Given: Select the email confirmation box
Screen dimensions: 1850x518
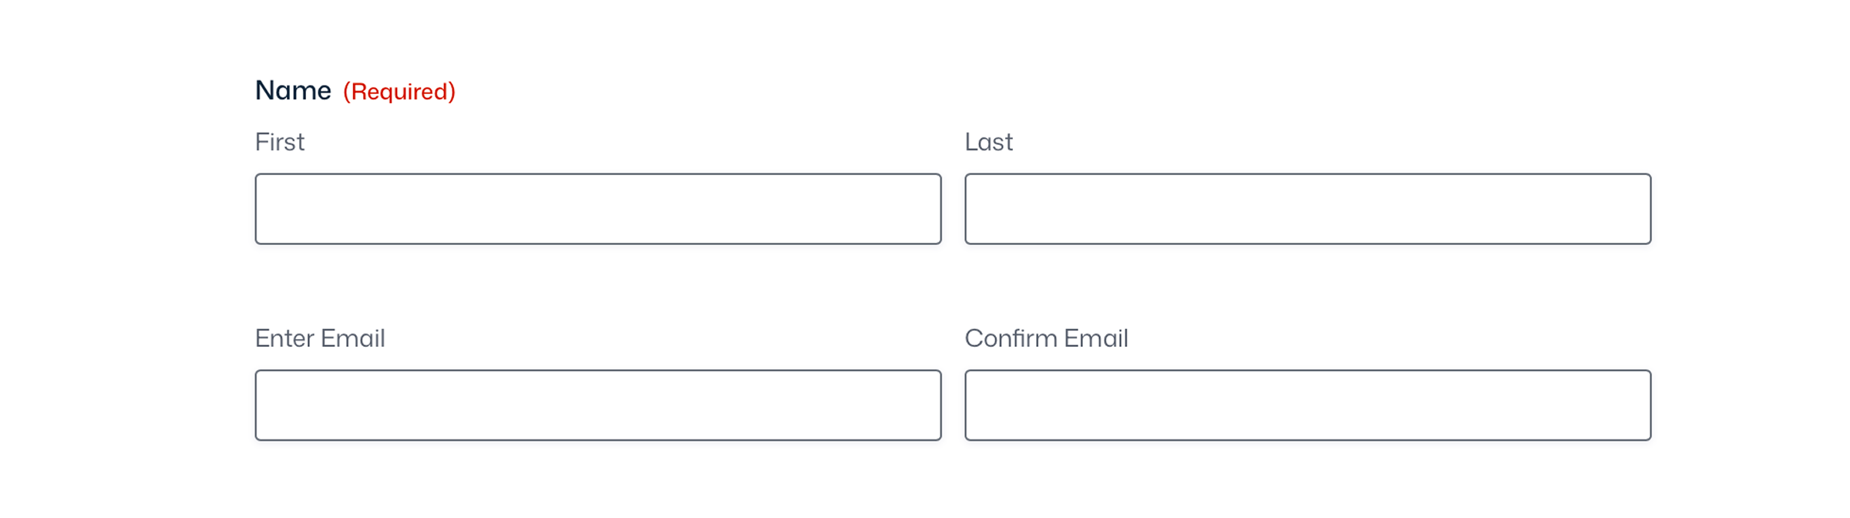Looking at the screenshot, I should [x=1307, y=405].
